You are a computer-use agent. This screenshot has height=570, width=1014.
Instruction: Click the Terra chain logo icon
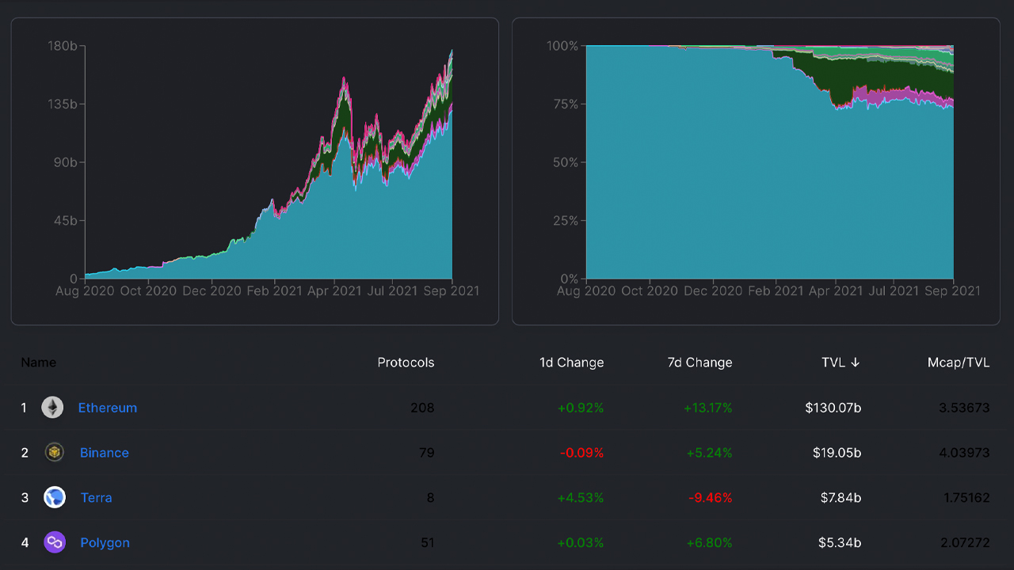(x=55, y=498)
